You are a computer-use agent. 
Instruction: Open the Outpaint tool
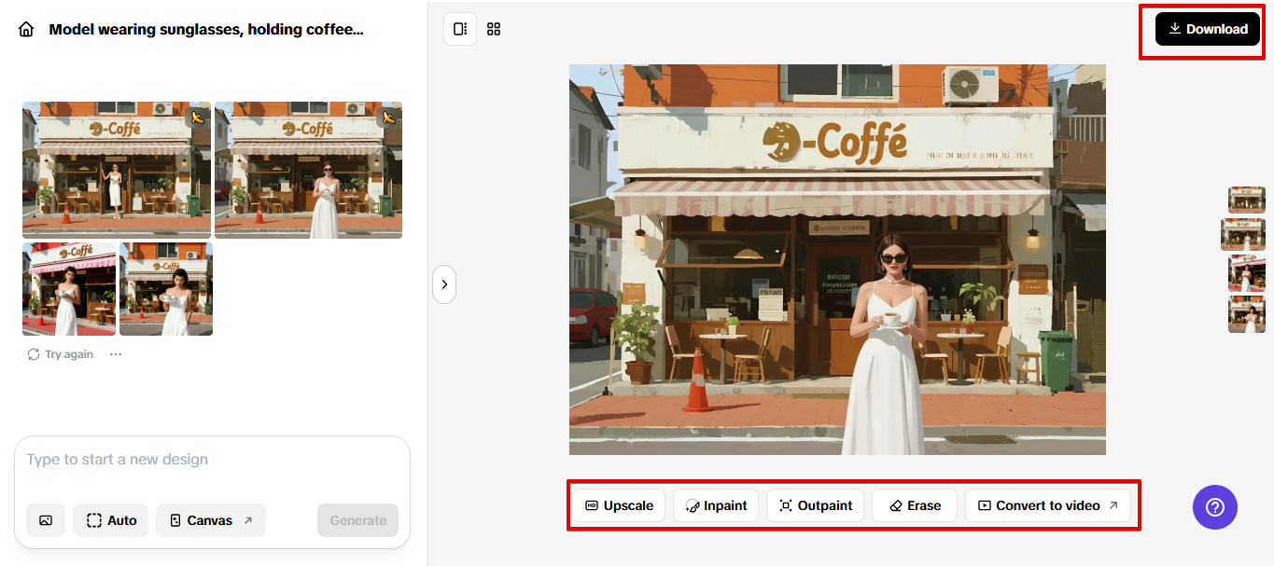(814, 504)
